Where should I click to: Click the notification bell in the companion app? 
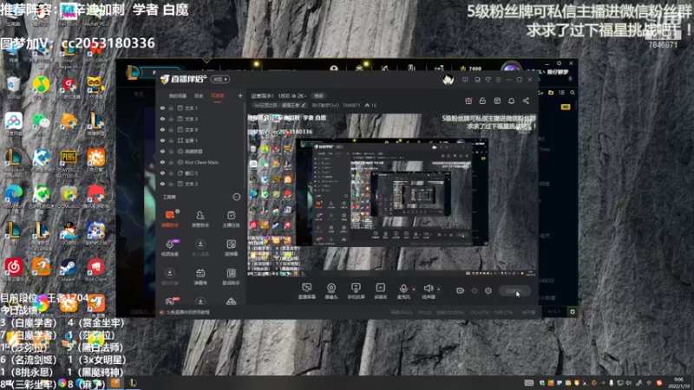(x=511, y=101)
